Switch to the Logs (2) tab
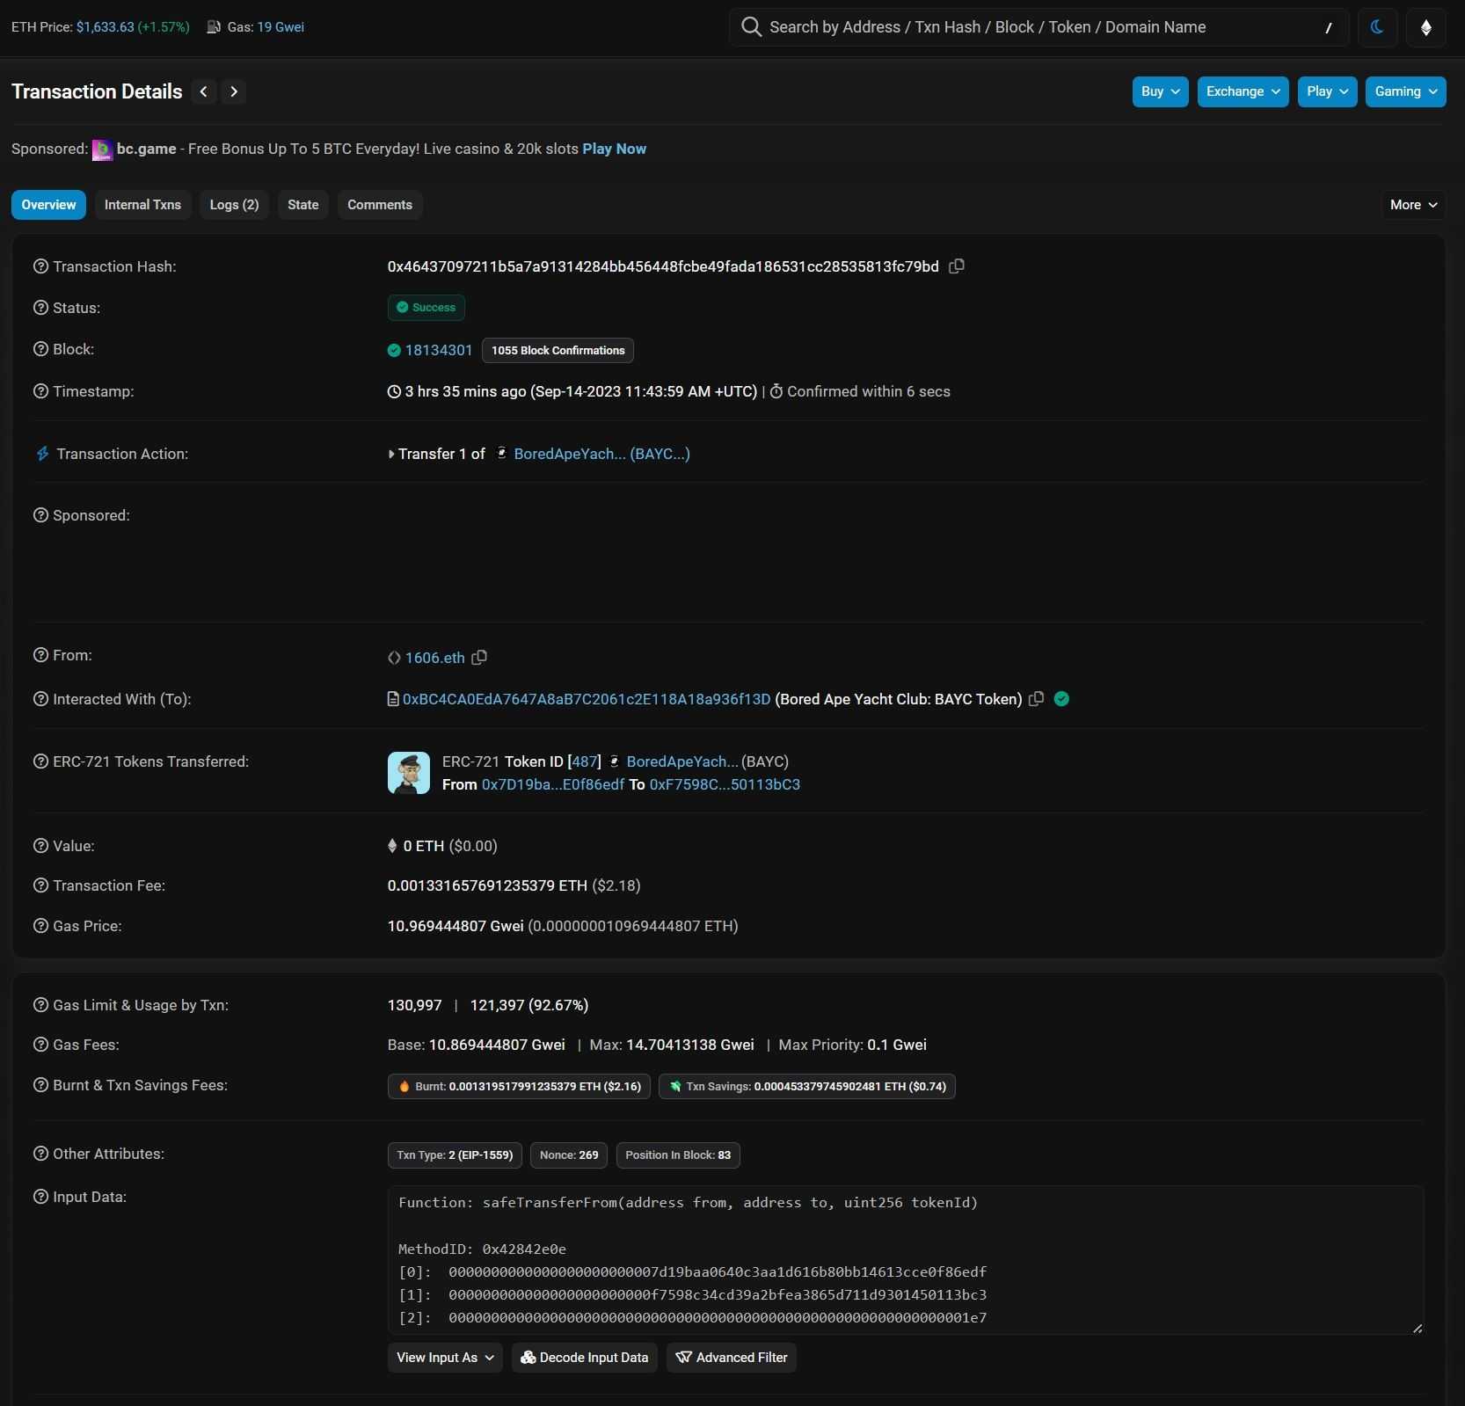The height and width of the screenshot is (1406, 1465). [x=234, y=205]
